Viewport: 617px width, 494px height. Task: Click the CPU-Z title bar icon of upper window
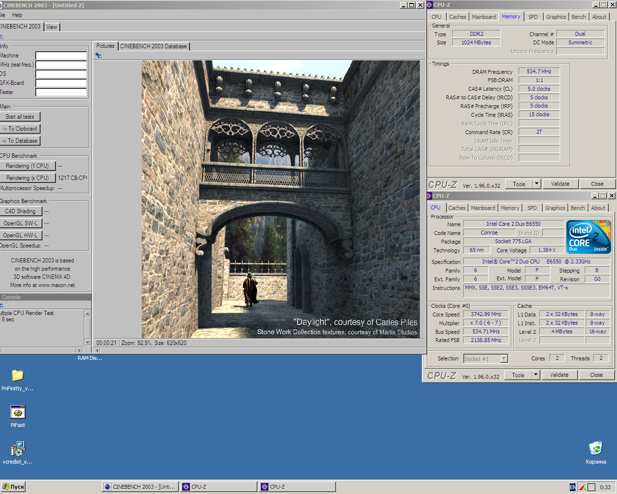click(x=429, y=5)
